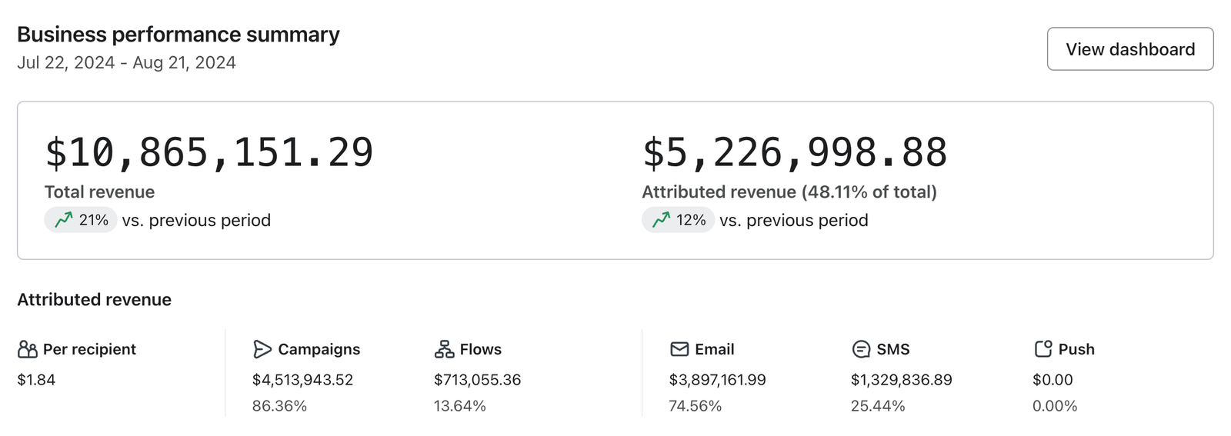Click the Push share 0.00%
The height and width of the screenshot is (436, 1231).
[1054, 406]
